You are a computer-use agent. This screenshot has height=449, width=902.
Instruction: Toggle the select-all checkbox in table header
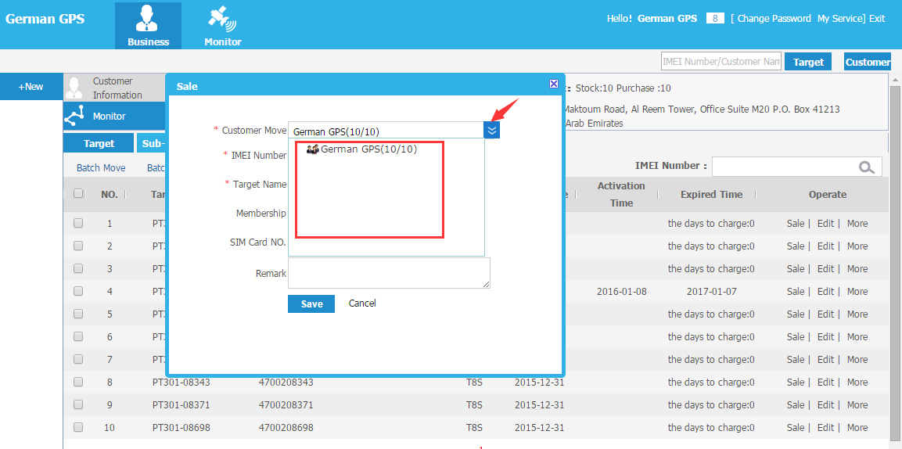(78, 194)
